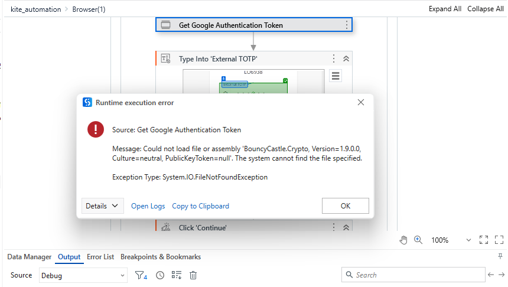Open options menu for Get Google Authentication Token
The width and height of the screenshot is (508, 287).
346,25
